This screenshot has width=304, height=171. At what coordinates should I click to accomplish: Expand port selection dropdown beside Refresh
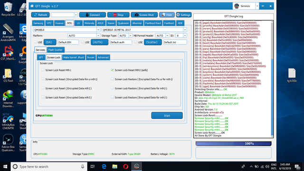[x=76, y=15]
